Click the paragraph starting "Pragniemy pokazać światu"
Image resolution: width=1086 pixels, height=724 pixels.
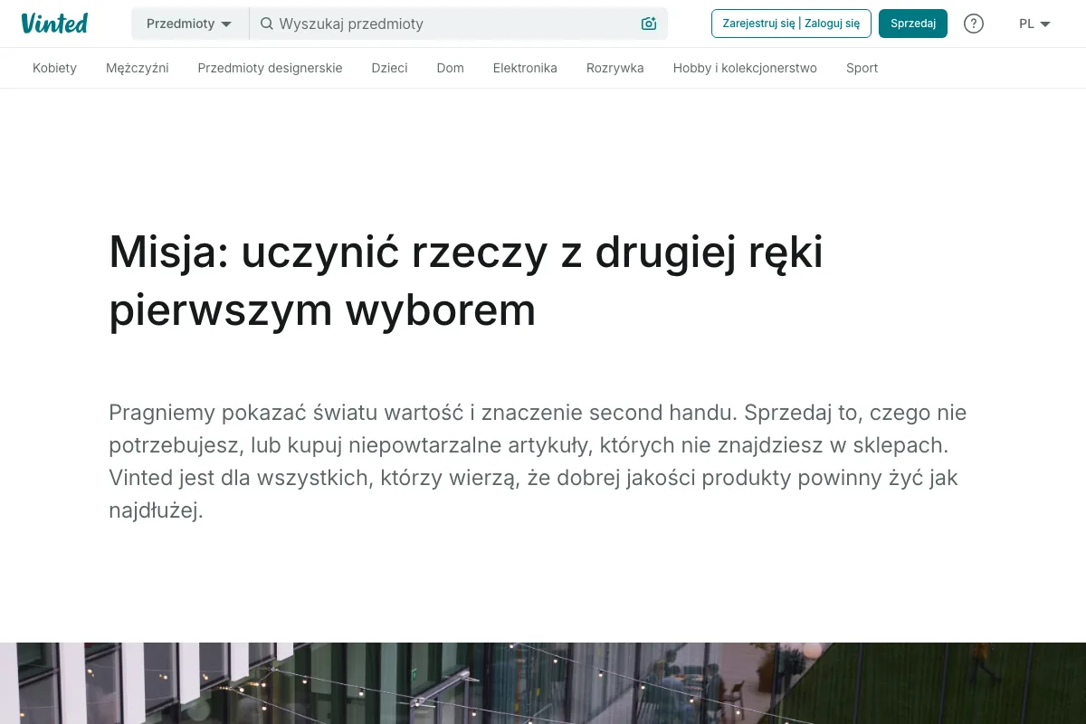coord(539,462)
